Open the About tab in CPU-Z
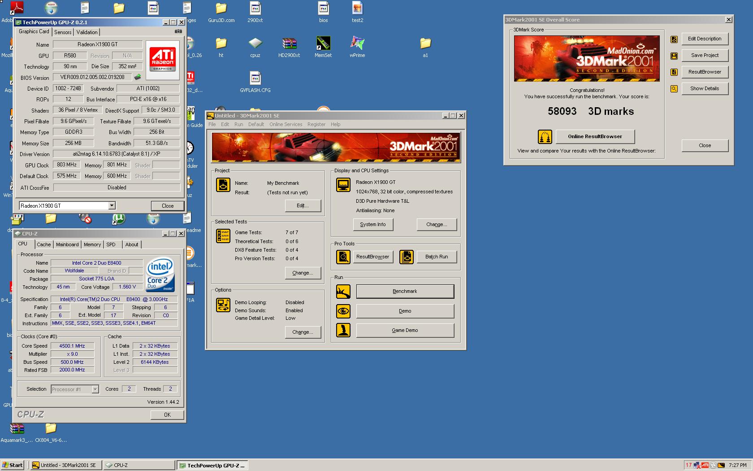This screenshot has height=471, width=753. click(x=132, y=244)
